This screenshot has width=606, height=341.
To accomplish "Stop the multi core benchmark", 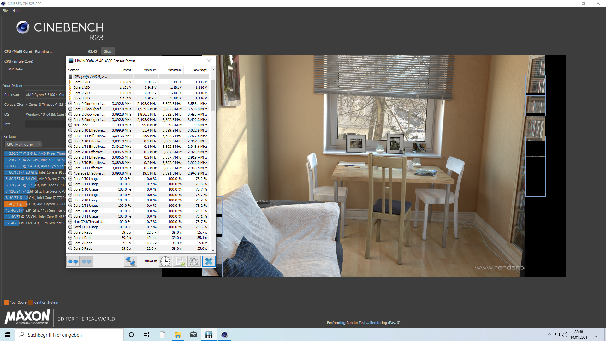I will pyautogui.click(x=108, y=51).
